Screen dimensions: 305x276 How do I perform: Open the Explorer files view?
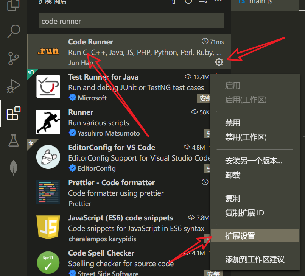click(13, 5)
